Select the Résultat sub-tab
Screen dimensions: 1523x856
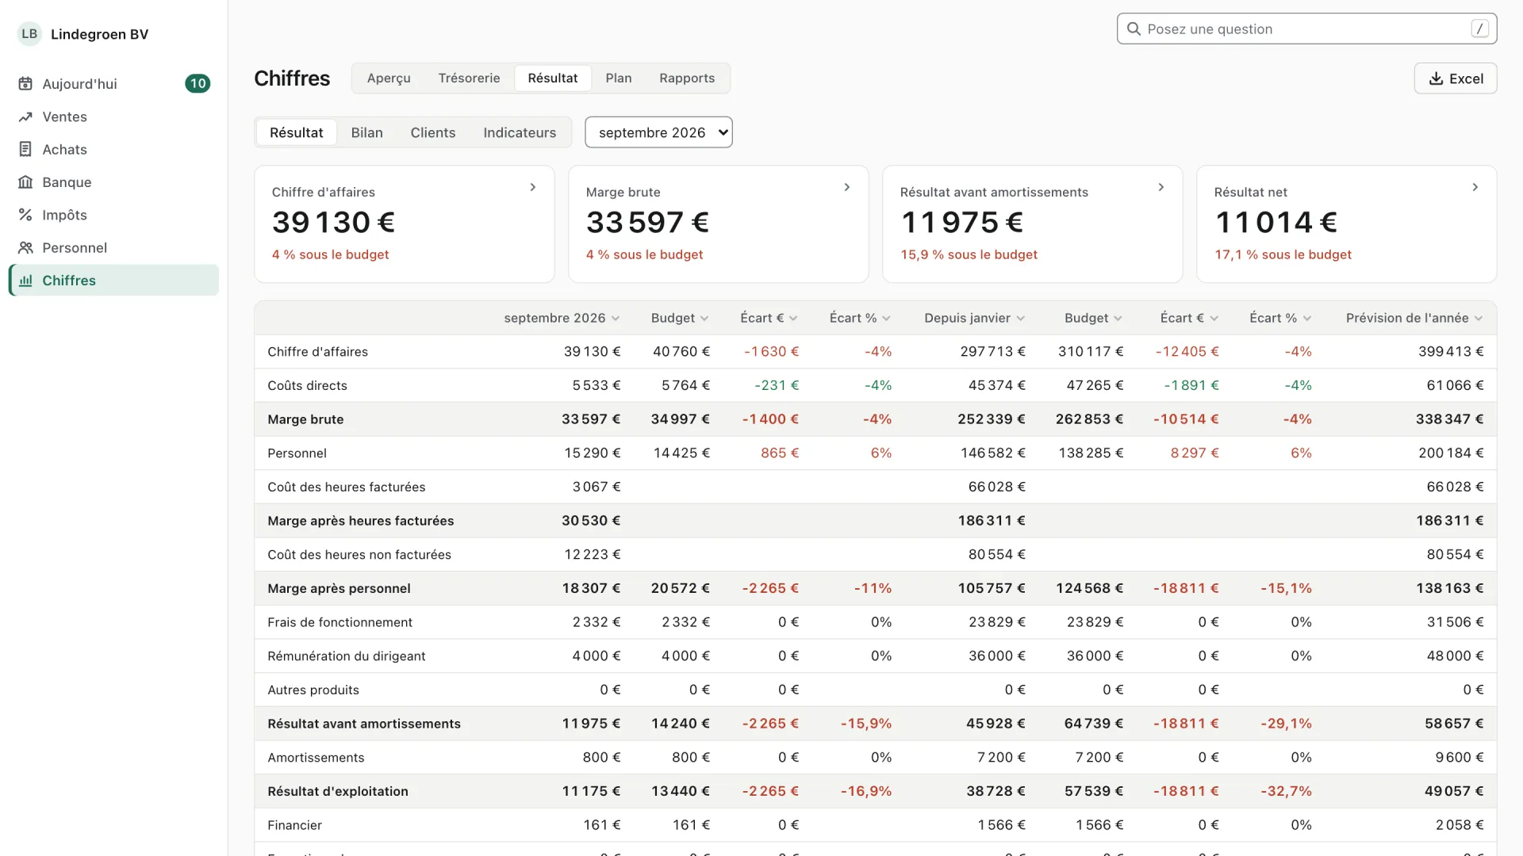pos(297,132)
